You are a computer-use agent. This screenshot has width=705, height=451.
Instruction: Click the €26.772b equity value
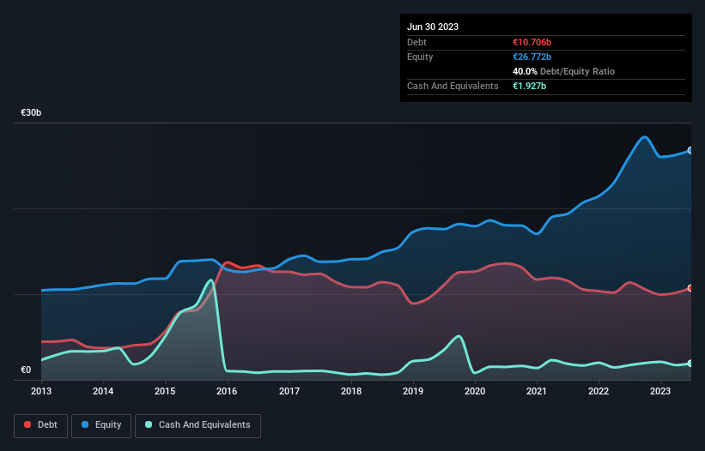click(x=532, y=57)
